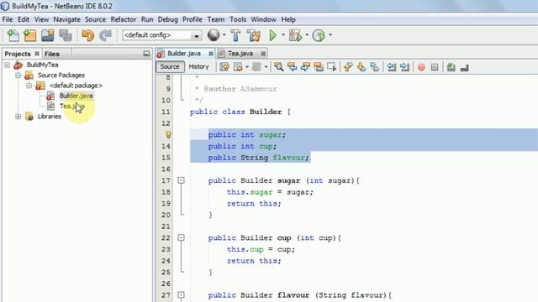Viewport: 538px width, 302px height.
Task: Run the project with green play icon
Action: tap(272, 35)
